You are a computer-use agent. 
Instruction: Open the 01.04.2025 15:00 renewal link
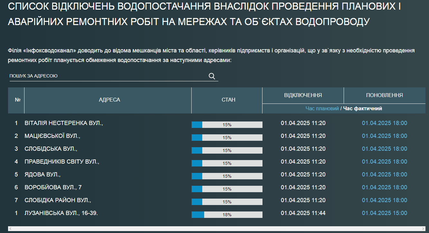[384, 213]
